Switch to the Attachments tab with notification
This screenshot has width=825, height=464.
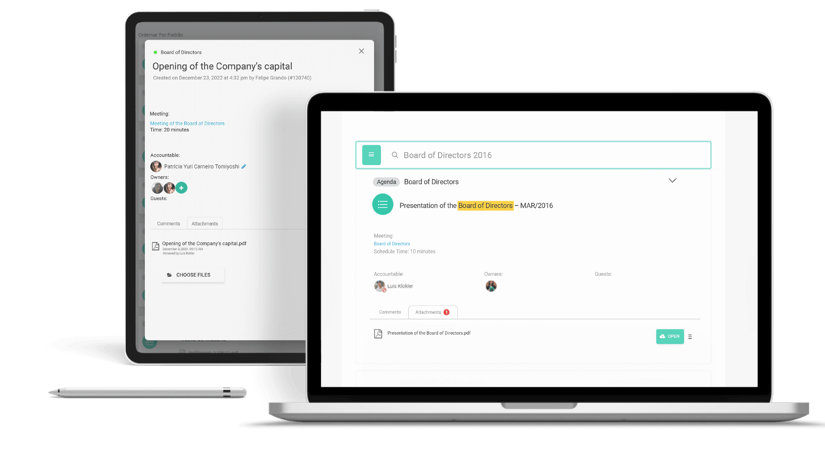click(x=432, y=311)
